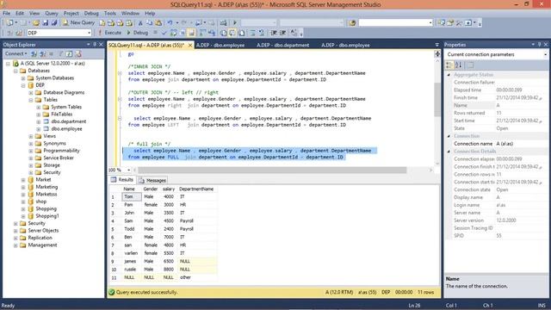Click the New Query toolbar button
The image size is (551, 310).
pos(78,22)
